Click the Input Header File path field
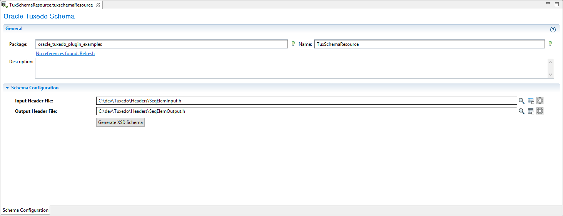The height and width of the screenshot is (216, 563). coord(306,101)
